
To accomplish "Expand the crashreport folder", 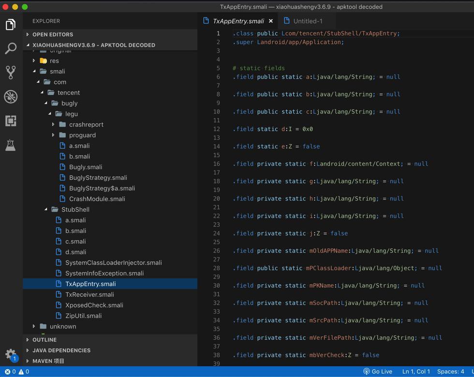I will 86,124.
